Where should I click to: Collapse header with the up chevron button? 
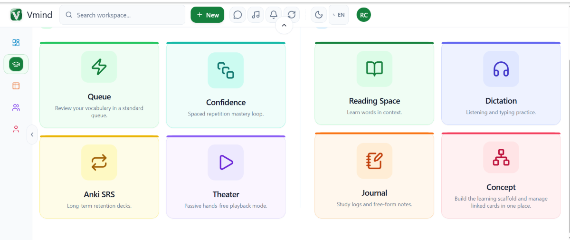click(284, 25)
